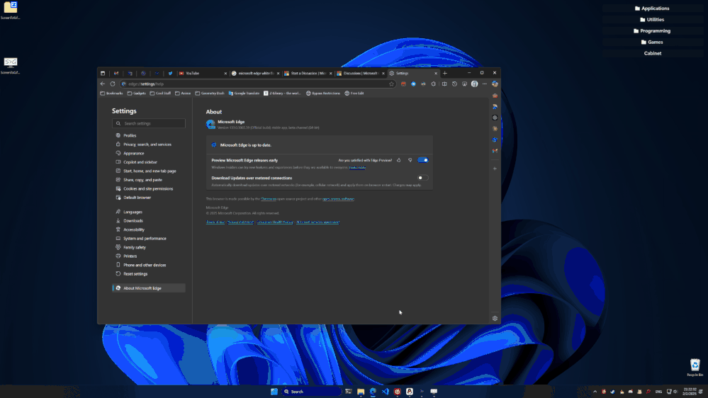Enable Download Updates over metered connections

pos(423,178)
